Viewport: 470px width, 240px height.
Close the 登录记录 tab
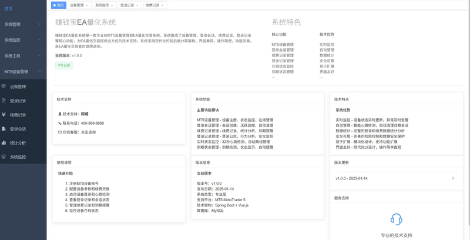[137, 5]
